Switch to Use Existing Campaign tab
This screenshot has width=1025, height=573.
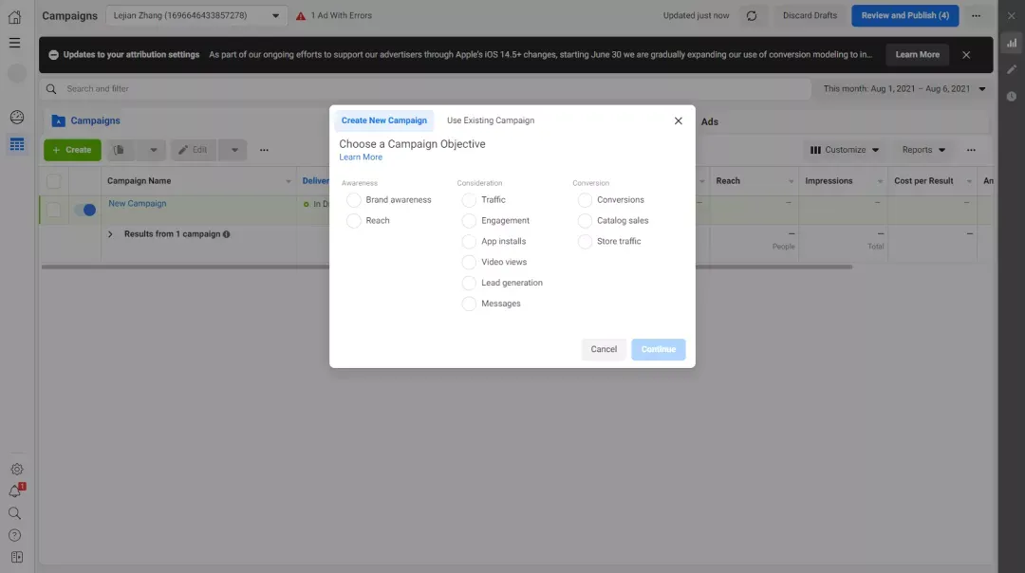(x=491, y=120)
